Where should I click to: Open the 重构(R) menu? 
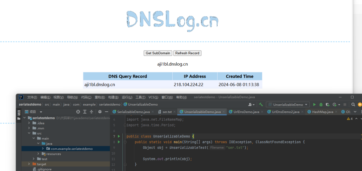(x=100, y=97)
